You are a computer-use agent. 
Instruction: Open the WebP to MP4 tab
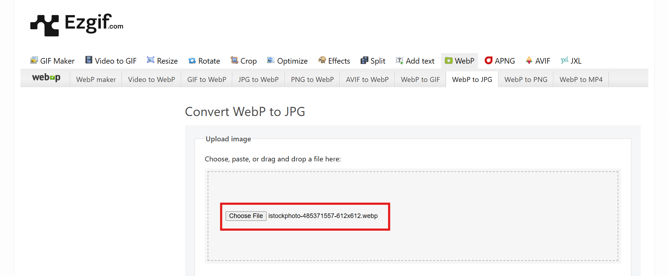click(581, 79)
